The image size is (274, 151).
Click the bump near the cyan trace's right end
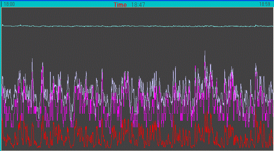[x=256, y=25]
